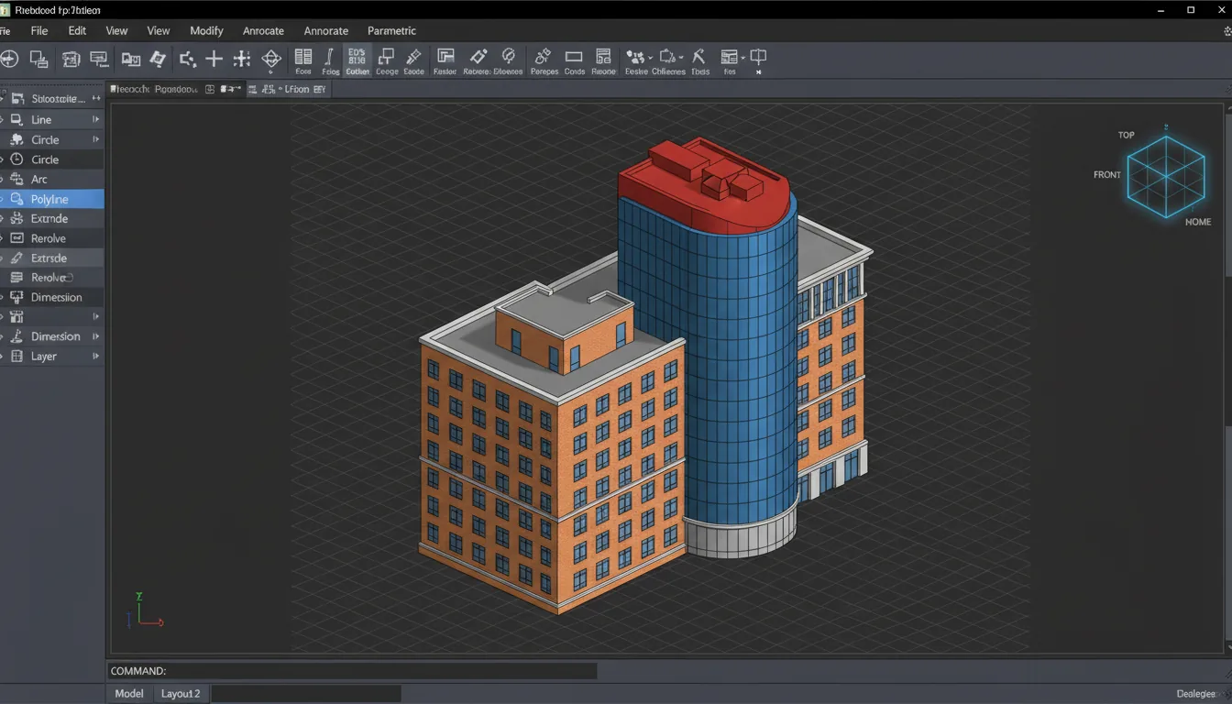
Task: Open the Modify menu
Action: coord(205,30)
